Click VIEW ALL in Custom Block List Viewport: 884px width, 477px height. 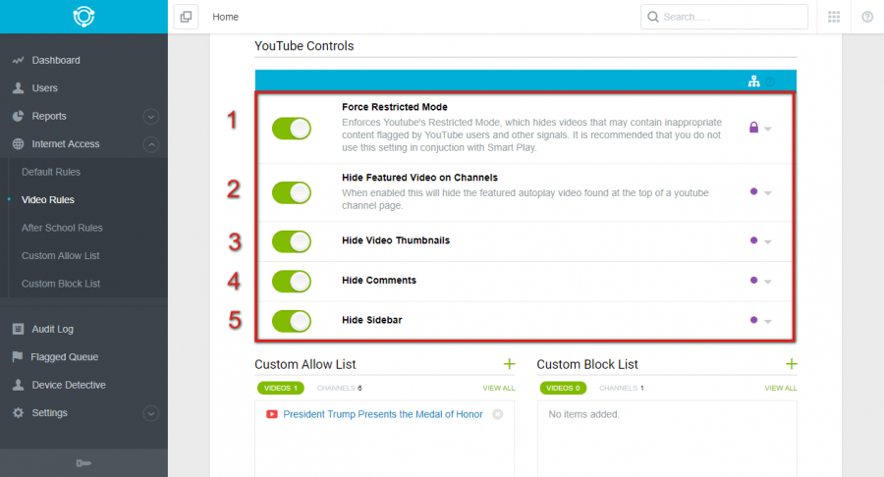pyautogui.click(x=781, y=388)
